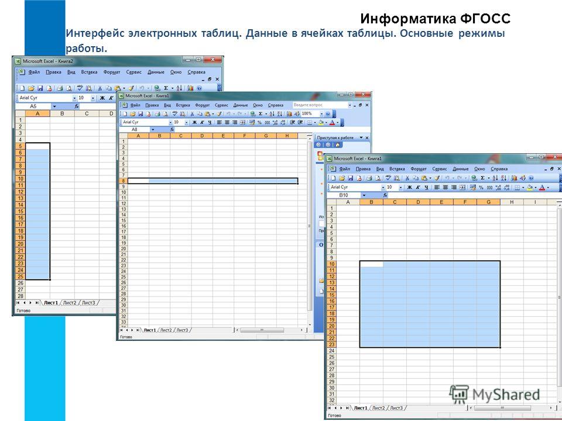Image resolution: width=562 pixels, height=421 pixels.
Task: Open zoom 100% dropdown in middle window
Action: [321, 114]
